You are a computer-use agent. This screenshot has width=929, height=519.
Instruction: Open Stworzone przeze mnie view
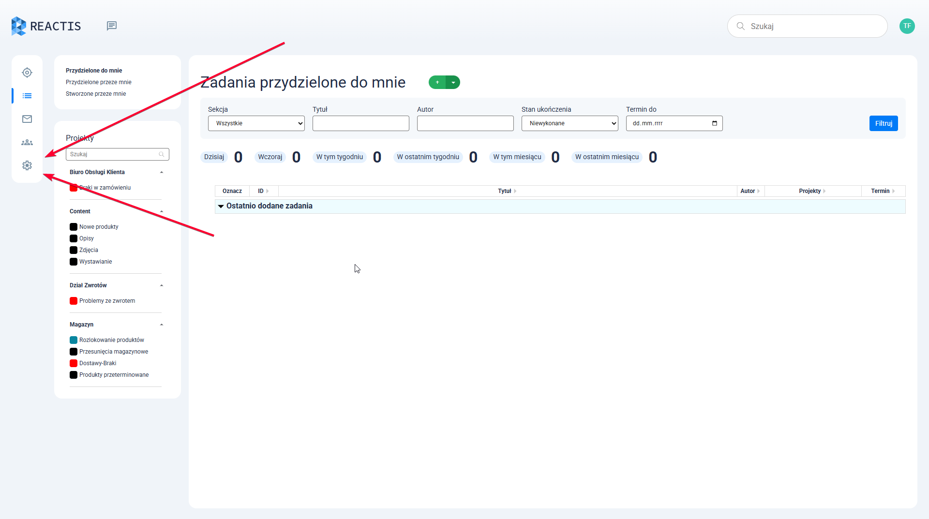[96, 94]
